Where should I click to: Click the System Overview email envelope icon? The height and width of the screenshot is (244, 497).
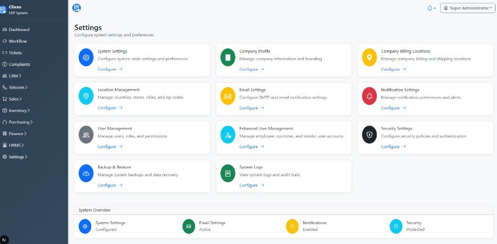click(x=189, y=226)
